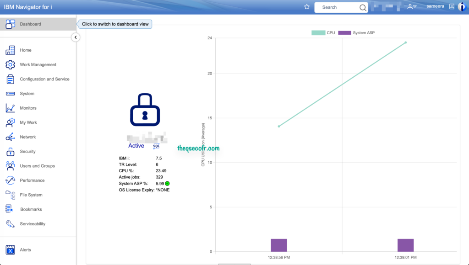Click the Security padlock sidebar icon

click(10, 152)
